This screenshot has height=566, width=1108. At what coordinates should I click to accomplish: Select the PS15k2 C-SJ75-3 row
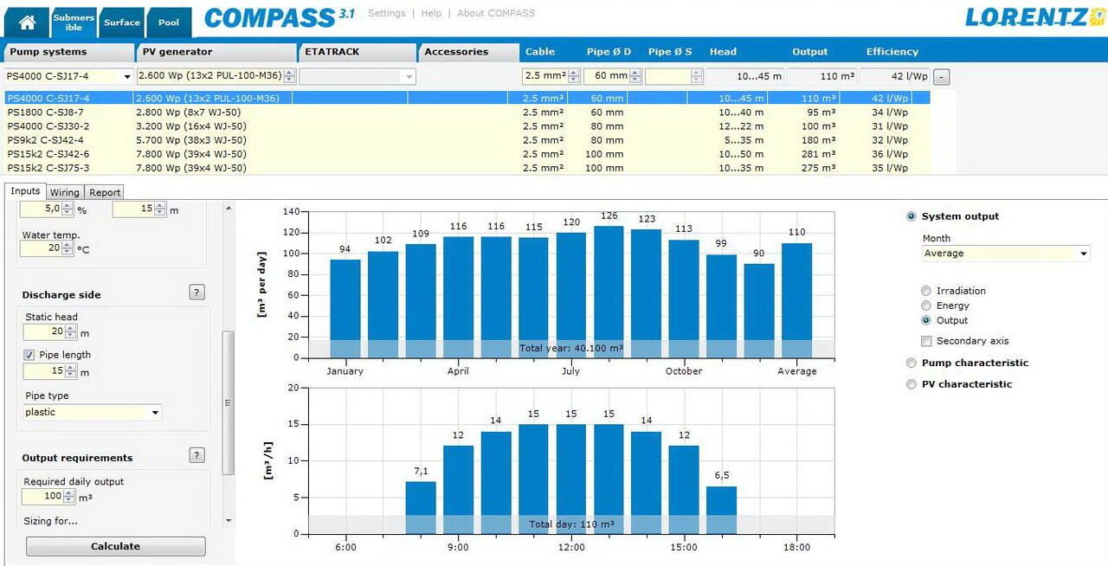tap(467, 168)
